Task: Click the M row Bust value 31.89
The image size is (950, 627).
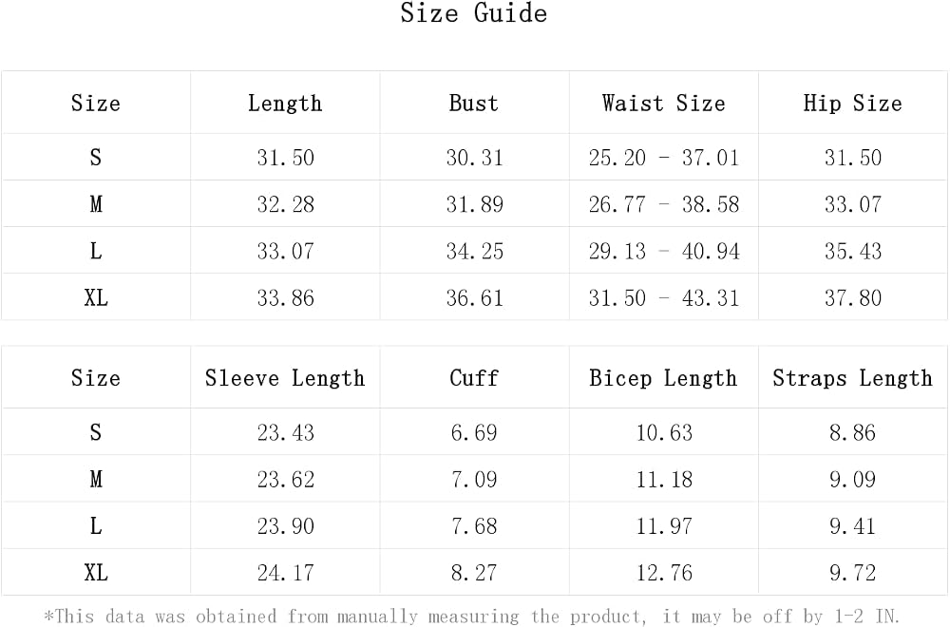Action: coord(474,204)
